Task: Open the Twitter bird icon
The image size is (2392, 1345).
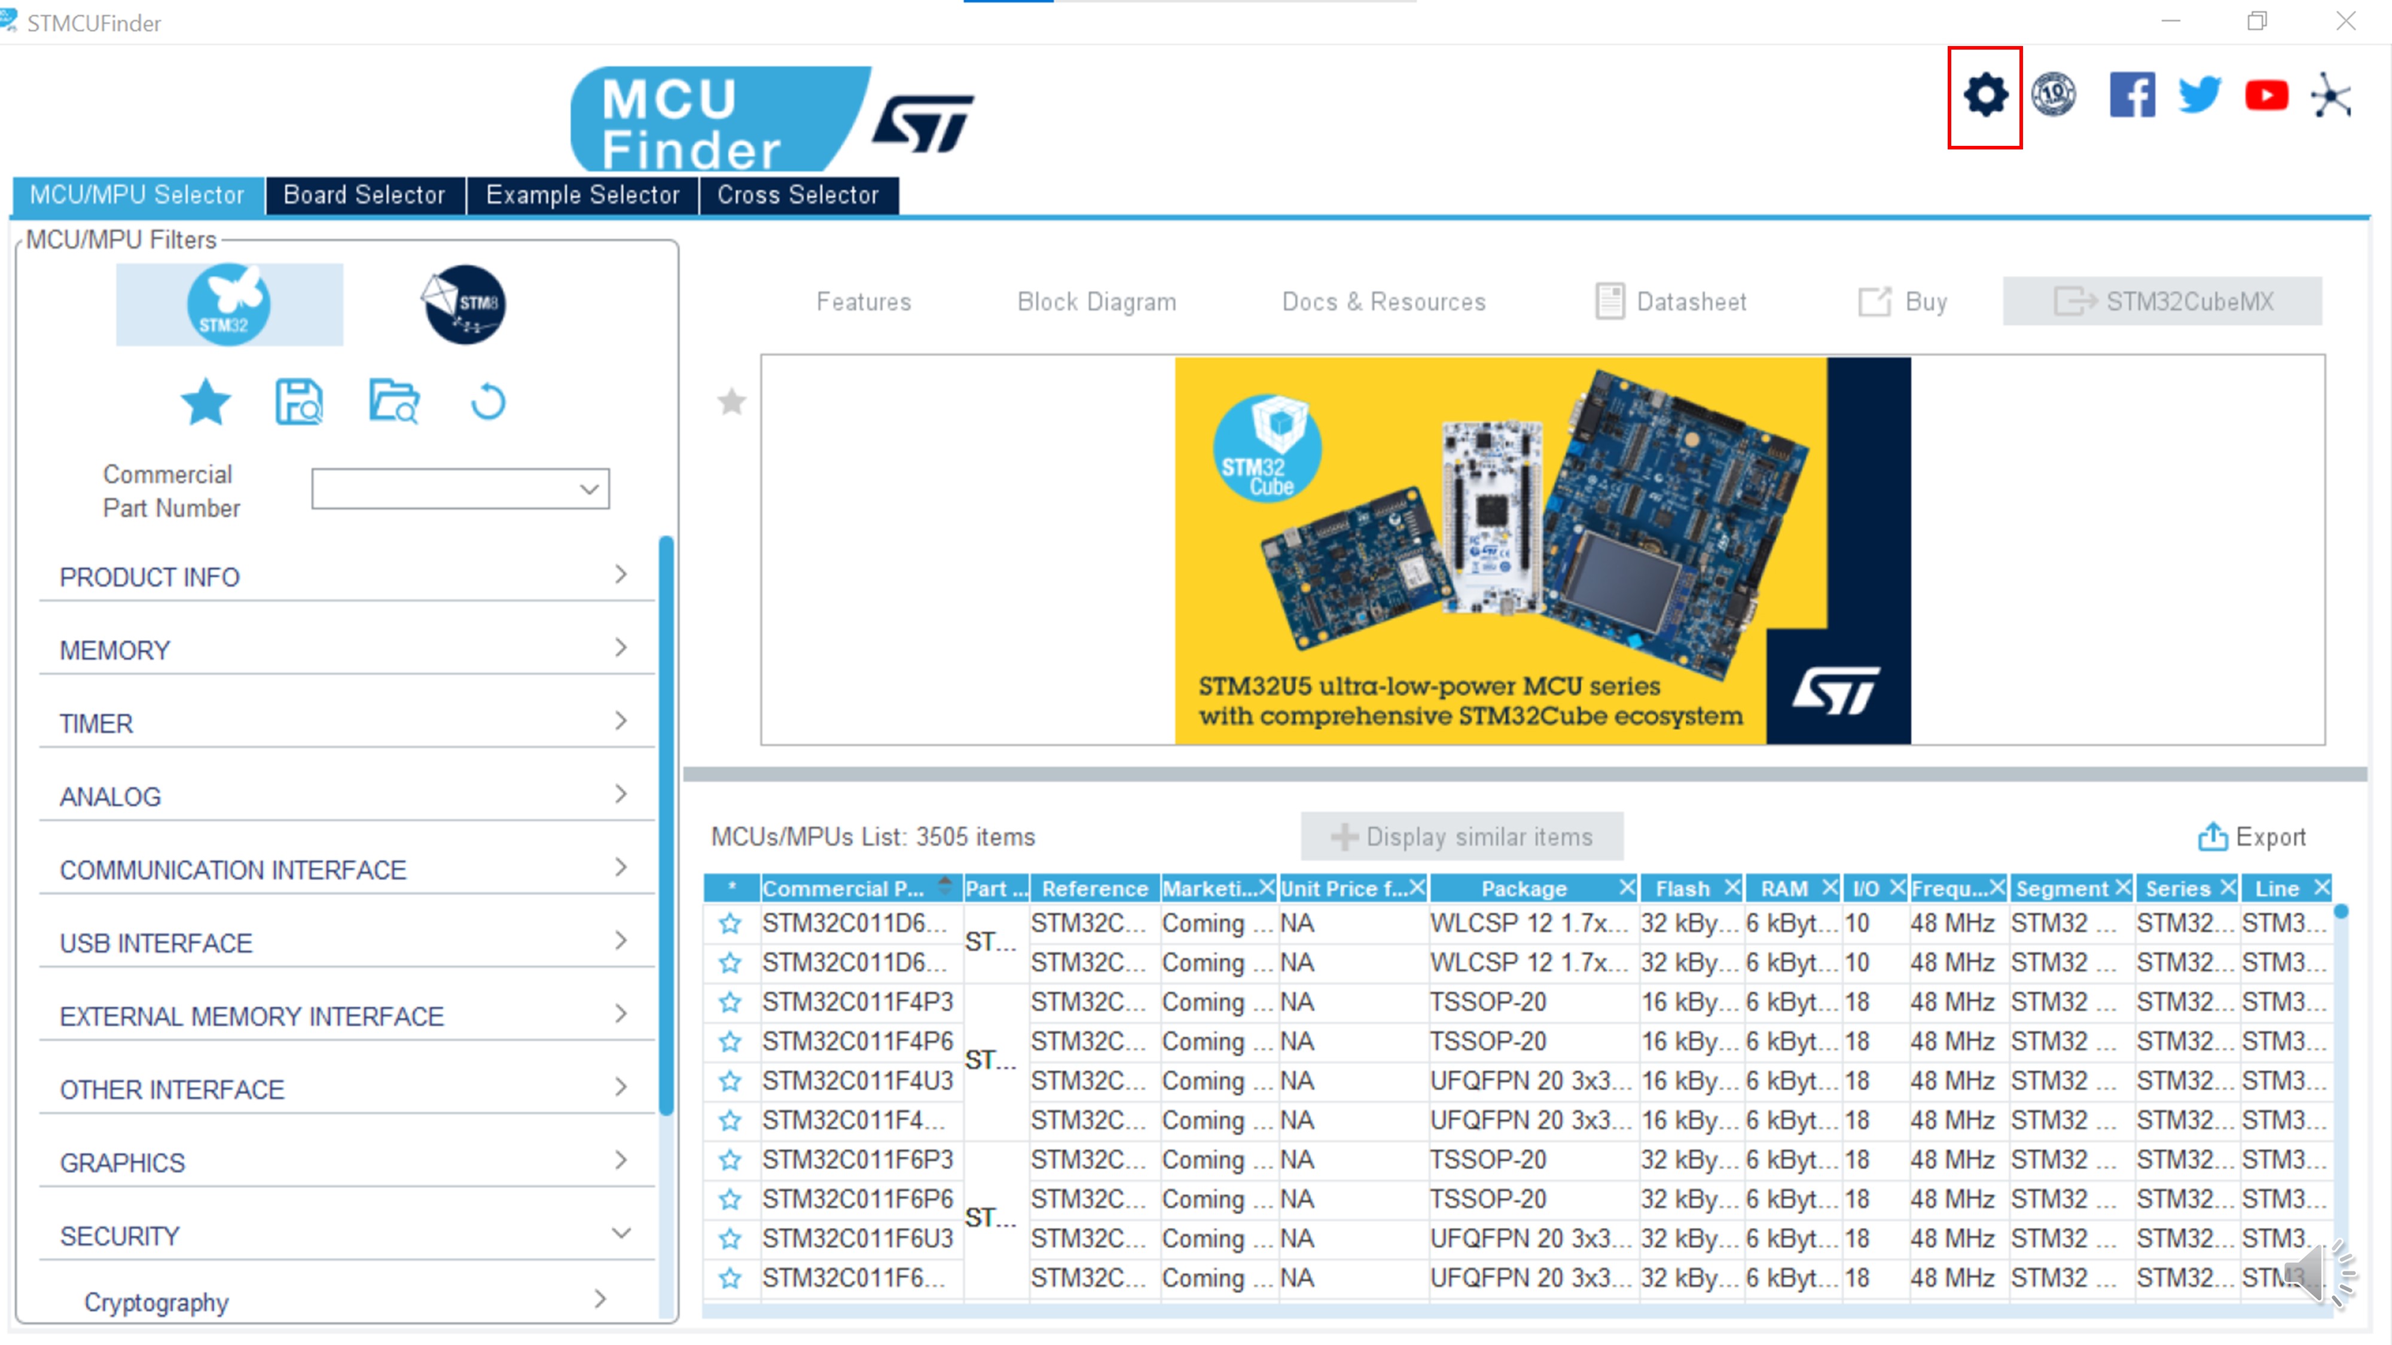Action: click(x=2200, y=94)
